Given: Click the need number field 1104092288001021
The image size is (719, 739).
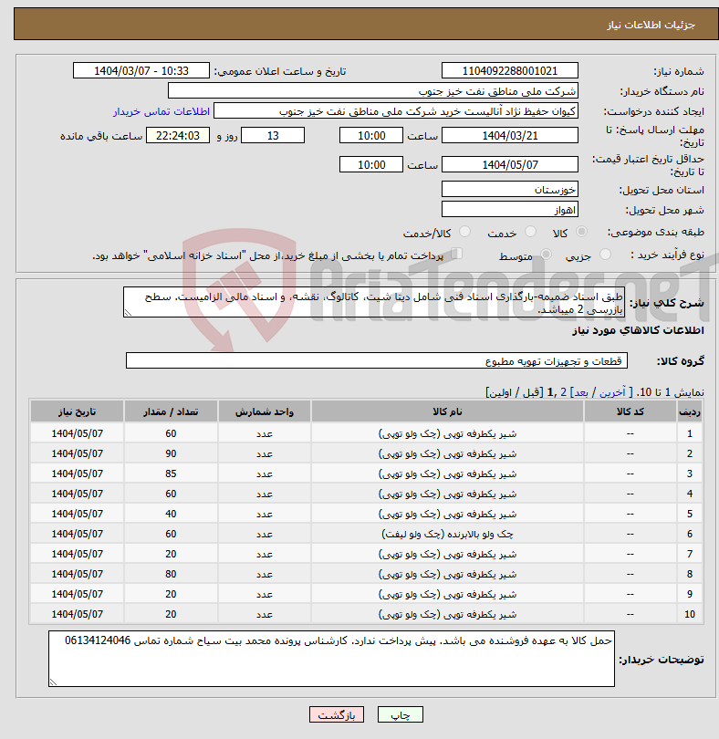Looking at the screenshot, I should point(510,70).
